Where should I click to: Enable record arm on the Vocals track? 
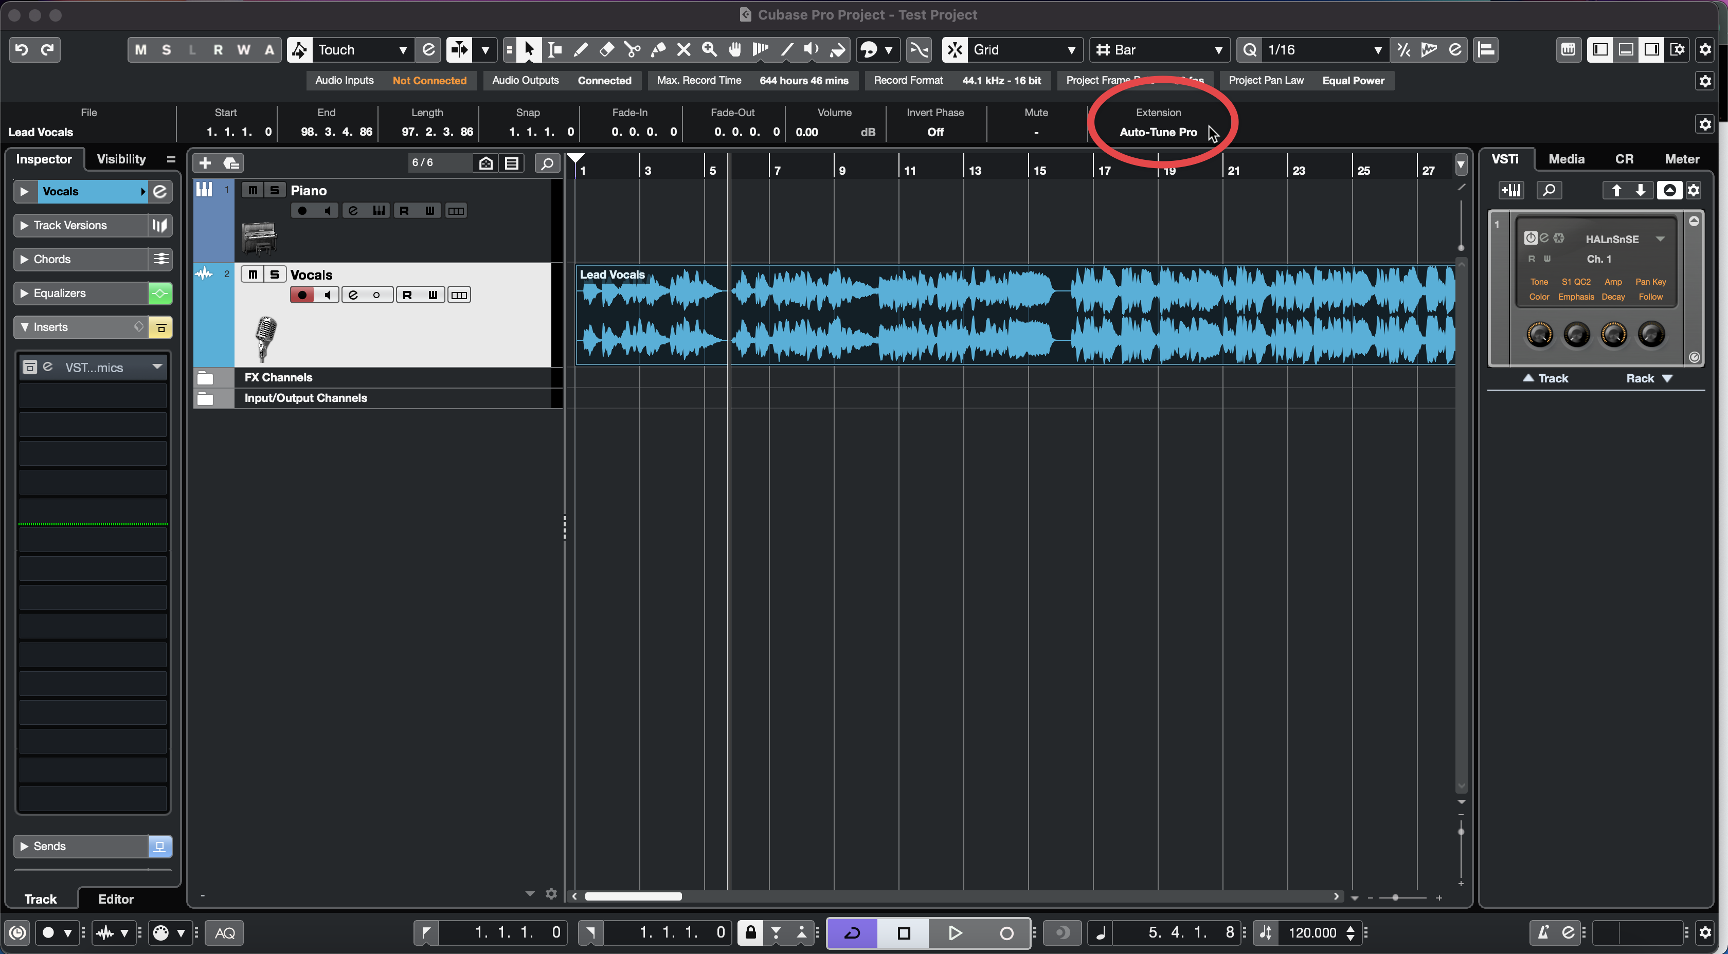point(302,295)
